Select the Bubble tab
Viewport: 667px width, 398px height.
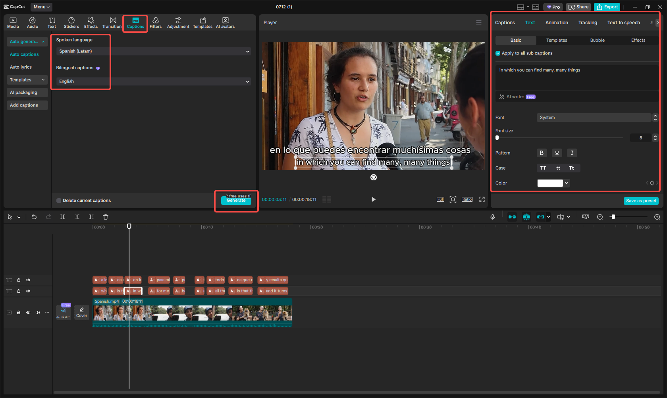(597, 40)
